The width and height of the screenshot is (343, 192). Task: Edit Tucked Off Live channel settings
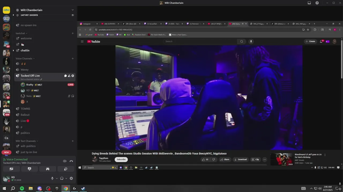click(x=73, y=76)
